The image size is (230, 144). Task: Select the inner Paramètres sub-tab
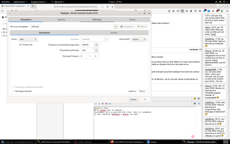(x=45, y=33)
